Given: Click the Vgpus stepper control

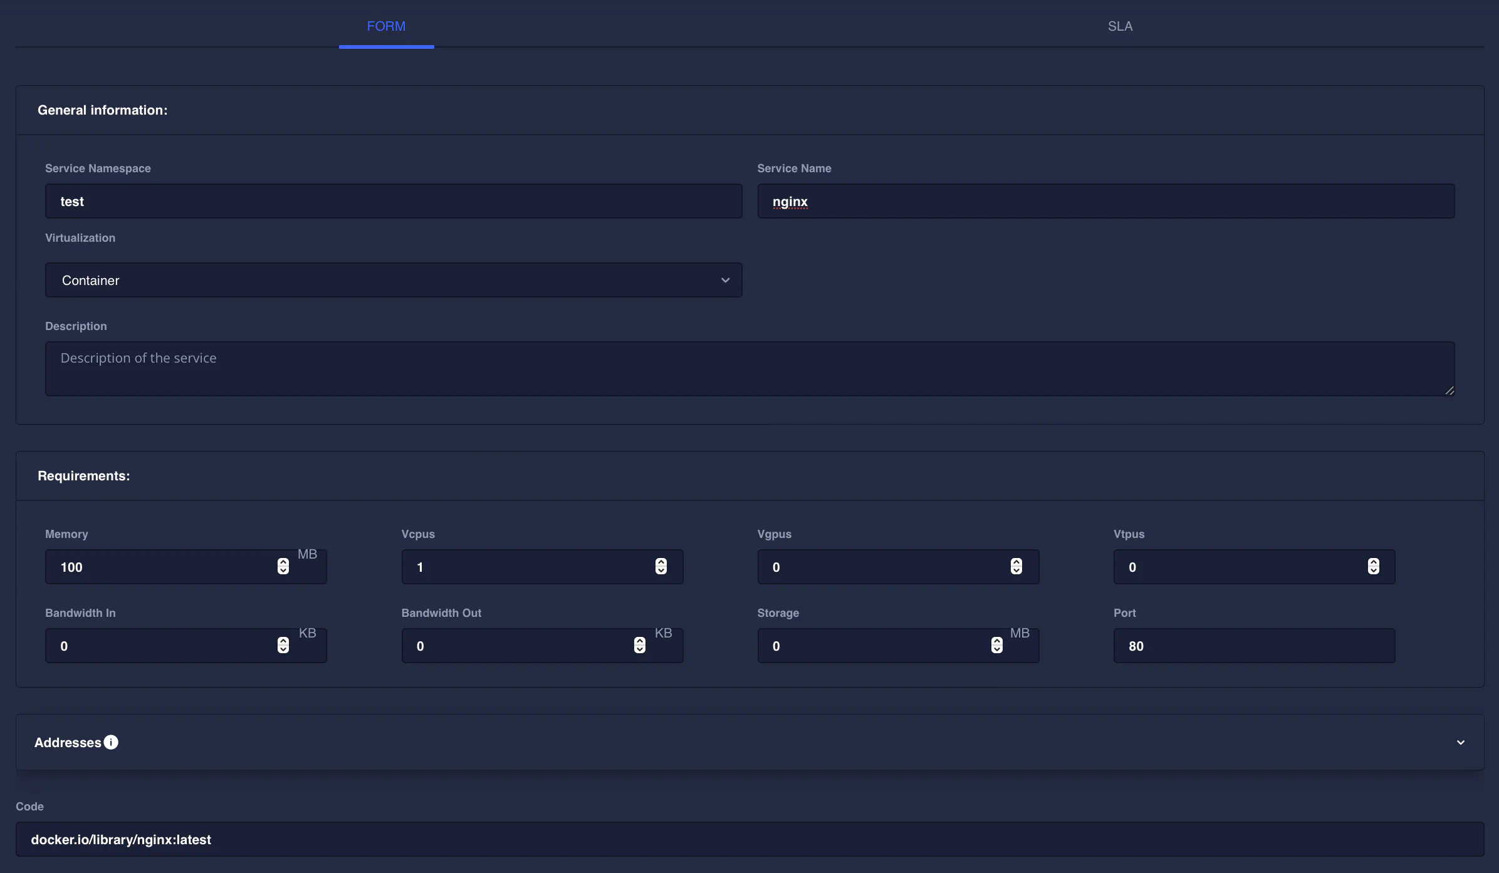Looking at the screenshot, I should click(x=1016, y=566).
